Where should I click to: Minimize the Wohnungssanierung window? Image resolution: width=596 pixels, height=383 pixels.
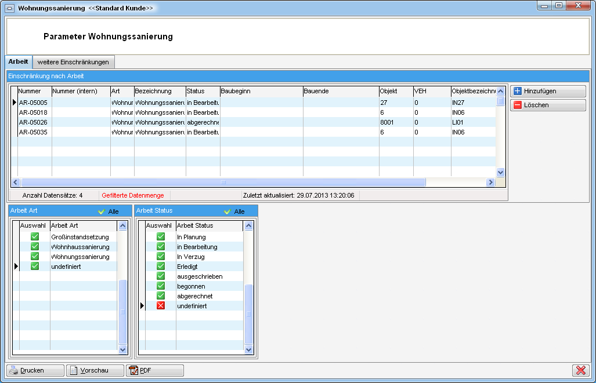click(x=545, y=6)
